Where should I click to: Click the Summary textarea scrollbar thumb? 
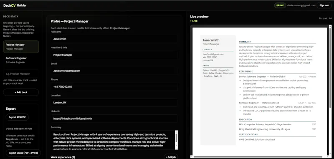coord(176,138)
